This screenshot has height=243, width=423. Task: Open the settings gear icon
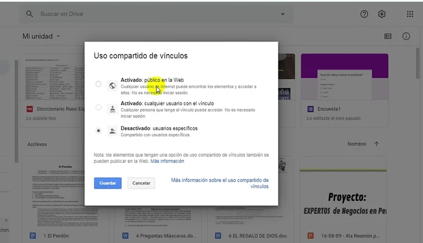382,14
